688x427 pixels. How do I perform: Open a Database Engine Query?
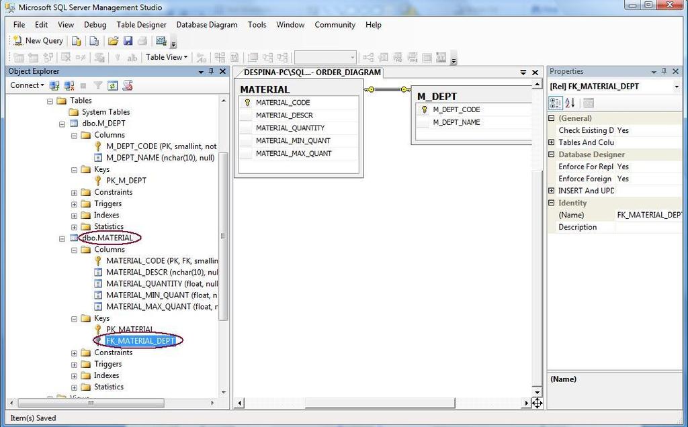click(x=77, y=41)
